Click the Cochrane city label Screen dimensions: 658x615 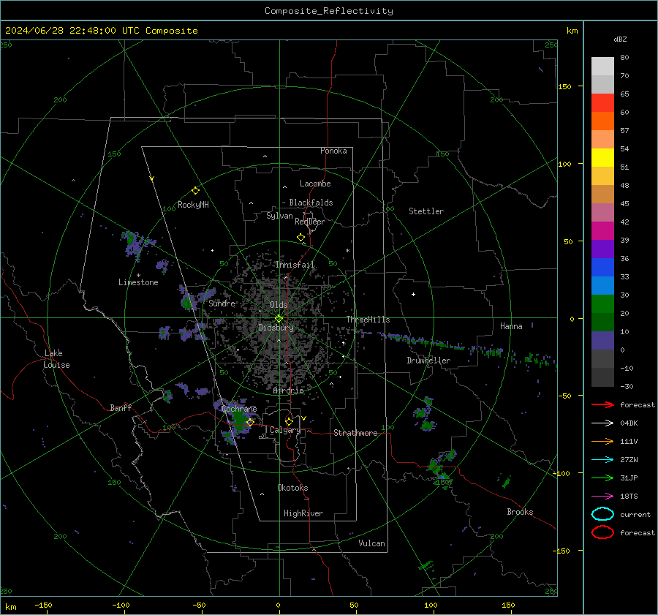(x=239, y=409)
